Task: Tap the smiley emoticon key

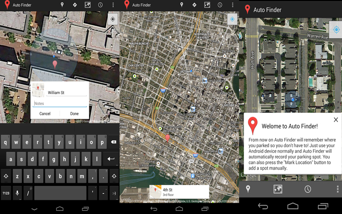Action: pyautogui.click(x=114, y=193)
